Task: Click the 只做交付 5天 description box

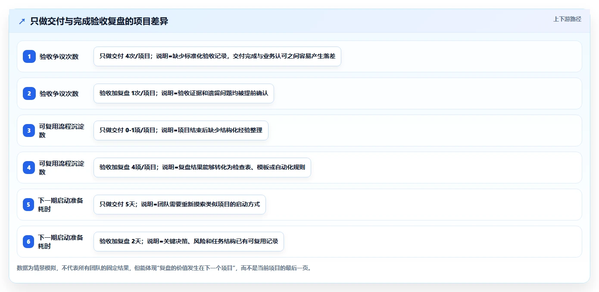Action: (180, 205)
